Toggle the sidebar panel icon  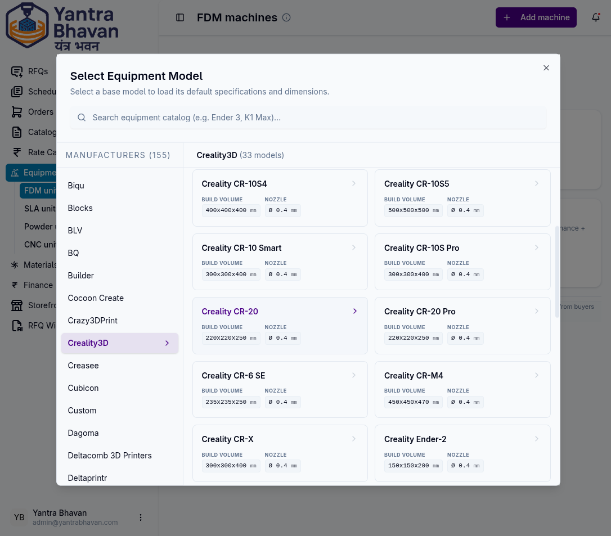[180, 17]
